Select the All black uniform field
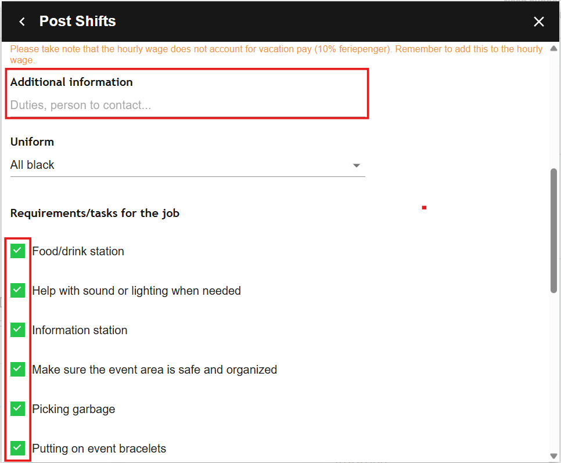This screenshot has height=463, width=561. [x=174, y=165]
